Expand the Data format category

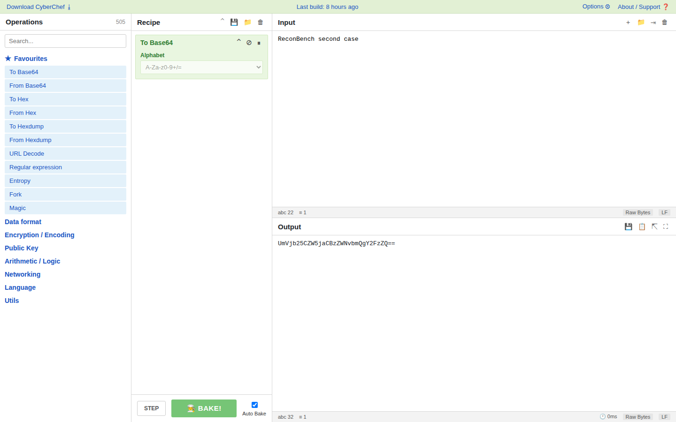click(x=23, y=222)
